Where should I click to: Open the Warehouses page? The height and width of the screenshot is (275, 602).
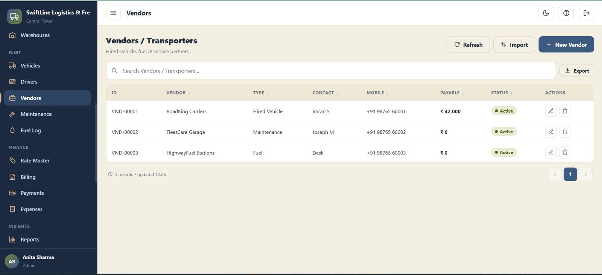[x=47, y=35]
